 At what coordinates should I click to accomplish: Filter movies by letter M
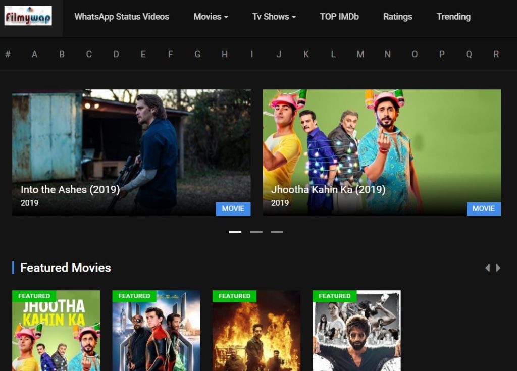tap(360, 54)
